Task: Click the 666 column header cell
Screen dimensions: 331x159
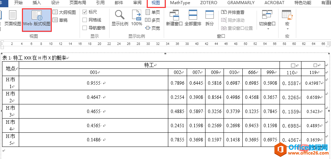Action: pos(252,72)
